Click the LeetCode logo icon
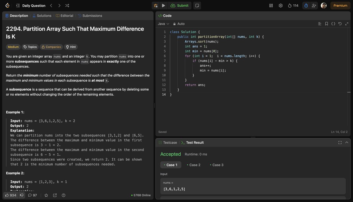Screen dimensions: 353x202 tap(7, 5)
